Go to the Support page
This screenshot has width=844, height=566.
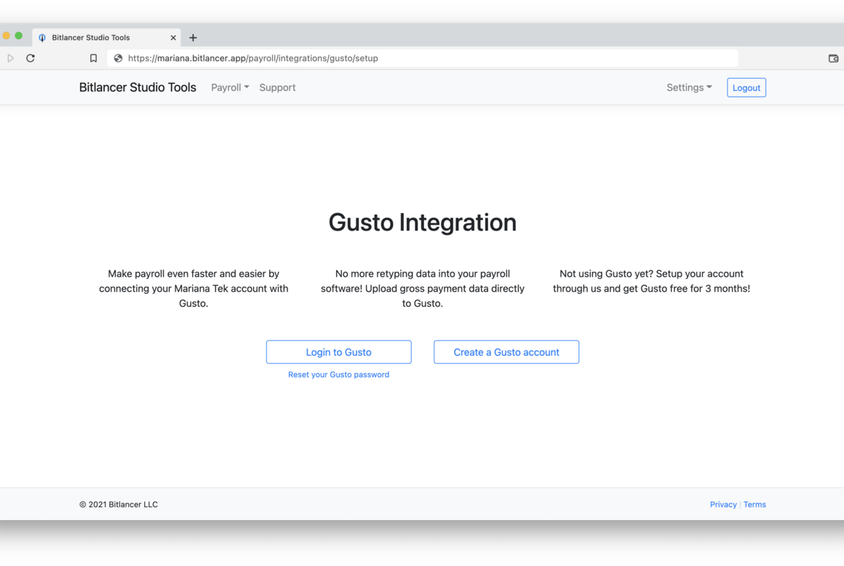click(277, 87)
